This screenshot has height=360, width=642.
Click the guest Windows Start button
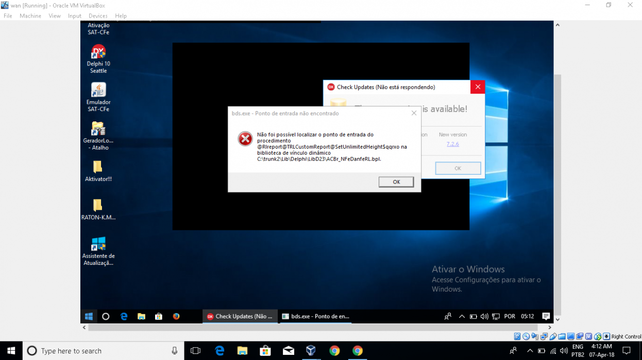coord(89,316)
